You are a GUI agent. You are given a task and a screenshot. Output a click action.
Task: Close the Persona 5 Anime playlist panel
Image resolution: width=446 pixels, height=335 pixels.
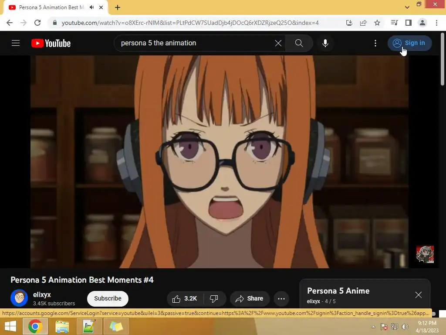[x=418, y=294]
